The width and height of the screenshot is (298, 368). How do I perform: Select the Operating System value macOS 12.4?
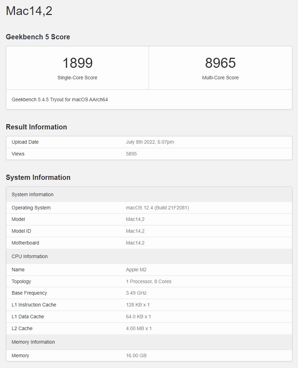[x=157, y=208]
